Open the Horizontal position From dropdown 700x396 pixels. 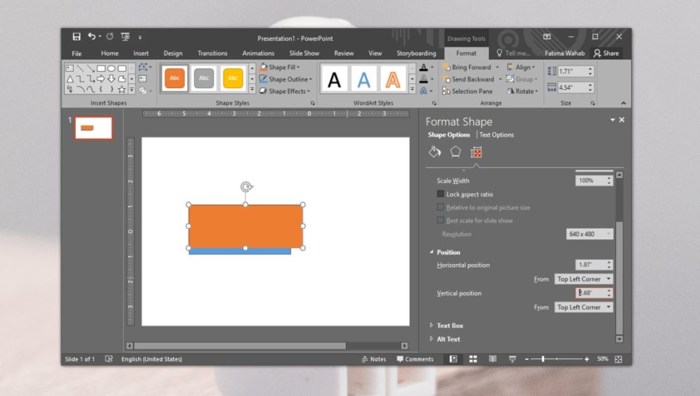point(584,278)
